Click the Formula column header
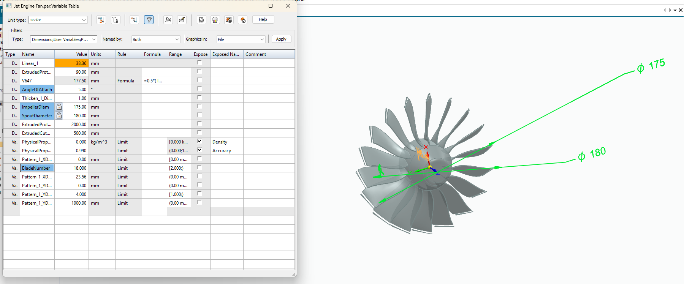 pos(154,54)
